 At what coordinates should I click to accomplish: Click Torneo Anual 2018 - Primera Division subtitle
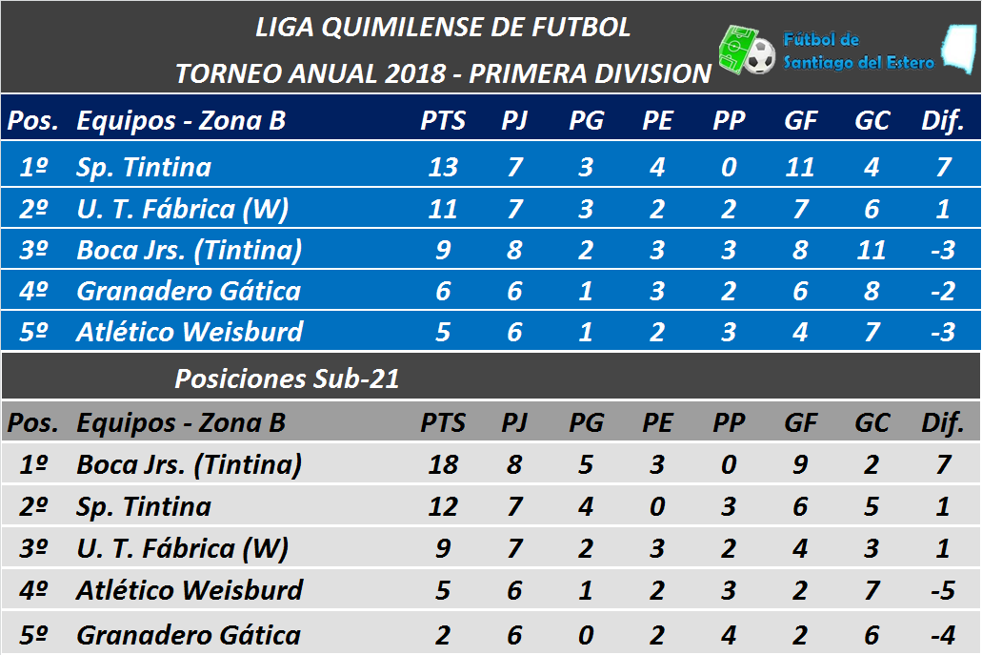(x=443, y=73)
